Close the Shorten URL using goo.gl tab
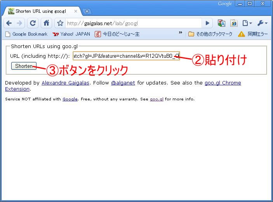 click(76, 11)
